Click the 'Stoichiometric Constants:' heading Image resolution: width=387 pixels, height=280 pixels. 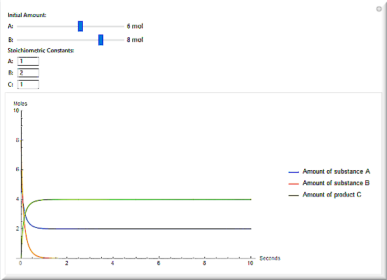(x=41, y=51)
